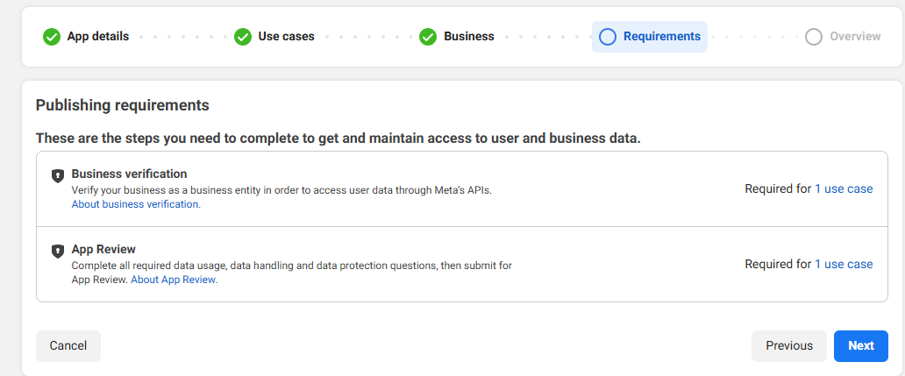Image resolution: width=905 pixels, height=376 pixels.
Task: Click the green checkmark beside App details
Action: [x=52, y=37]
